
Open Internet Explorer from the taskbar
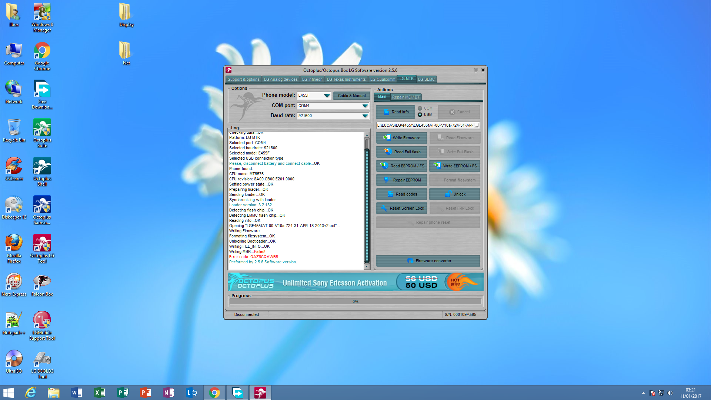click(x=31, y=393)
